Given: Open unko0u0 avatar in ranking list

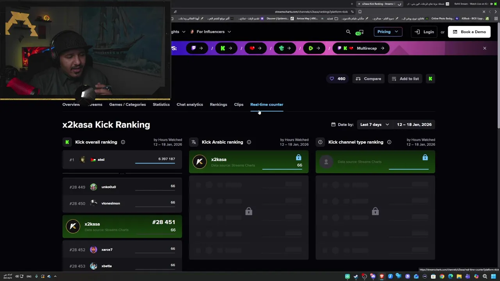Looking at the screenshot, I should 93,187.
